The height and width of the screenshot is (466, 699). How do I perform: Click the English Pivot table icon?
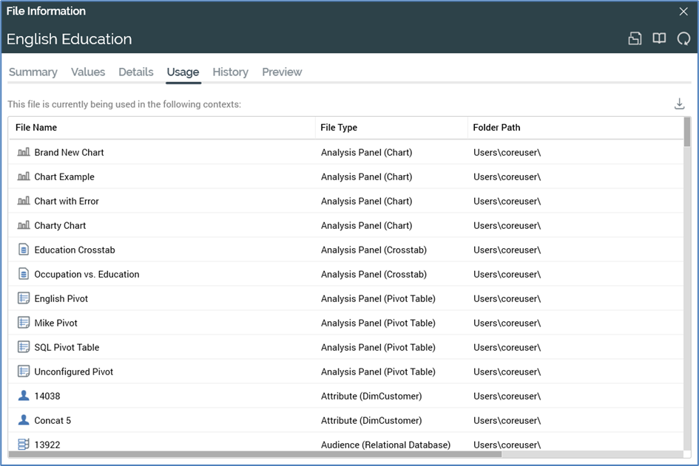click(24, 298)
